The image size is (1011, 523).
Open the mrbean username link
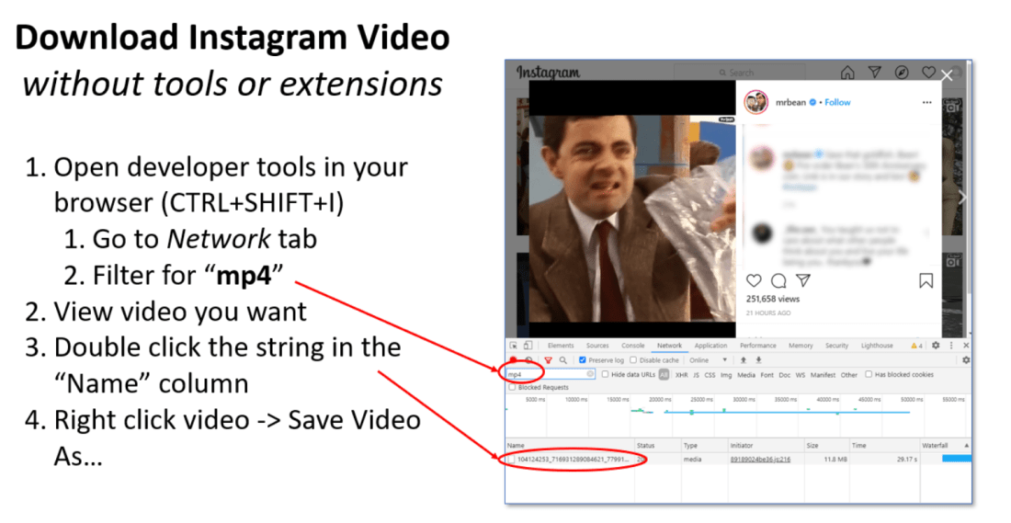(790, 102)
